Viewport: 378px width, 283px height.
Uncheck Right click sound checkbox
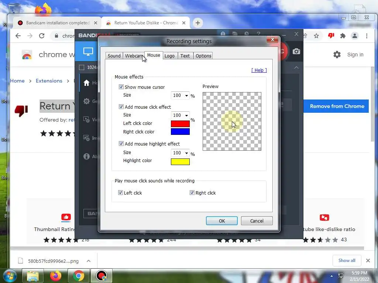[192, 192]
